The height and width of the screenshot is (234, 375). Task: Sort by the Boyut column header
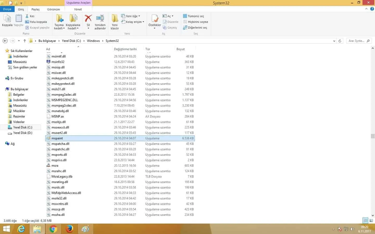(x=185, y=49)
